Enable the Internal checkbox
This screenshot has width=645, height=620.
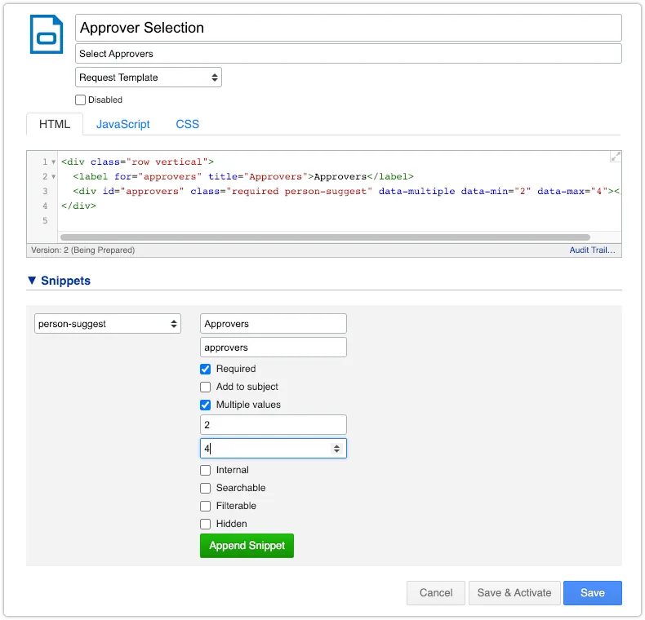click(205, 471)
